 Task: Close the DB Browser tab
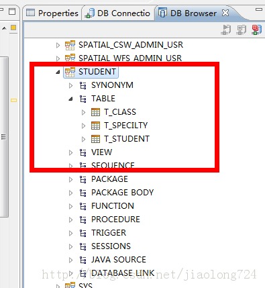point(225,13)
